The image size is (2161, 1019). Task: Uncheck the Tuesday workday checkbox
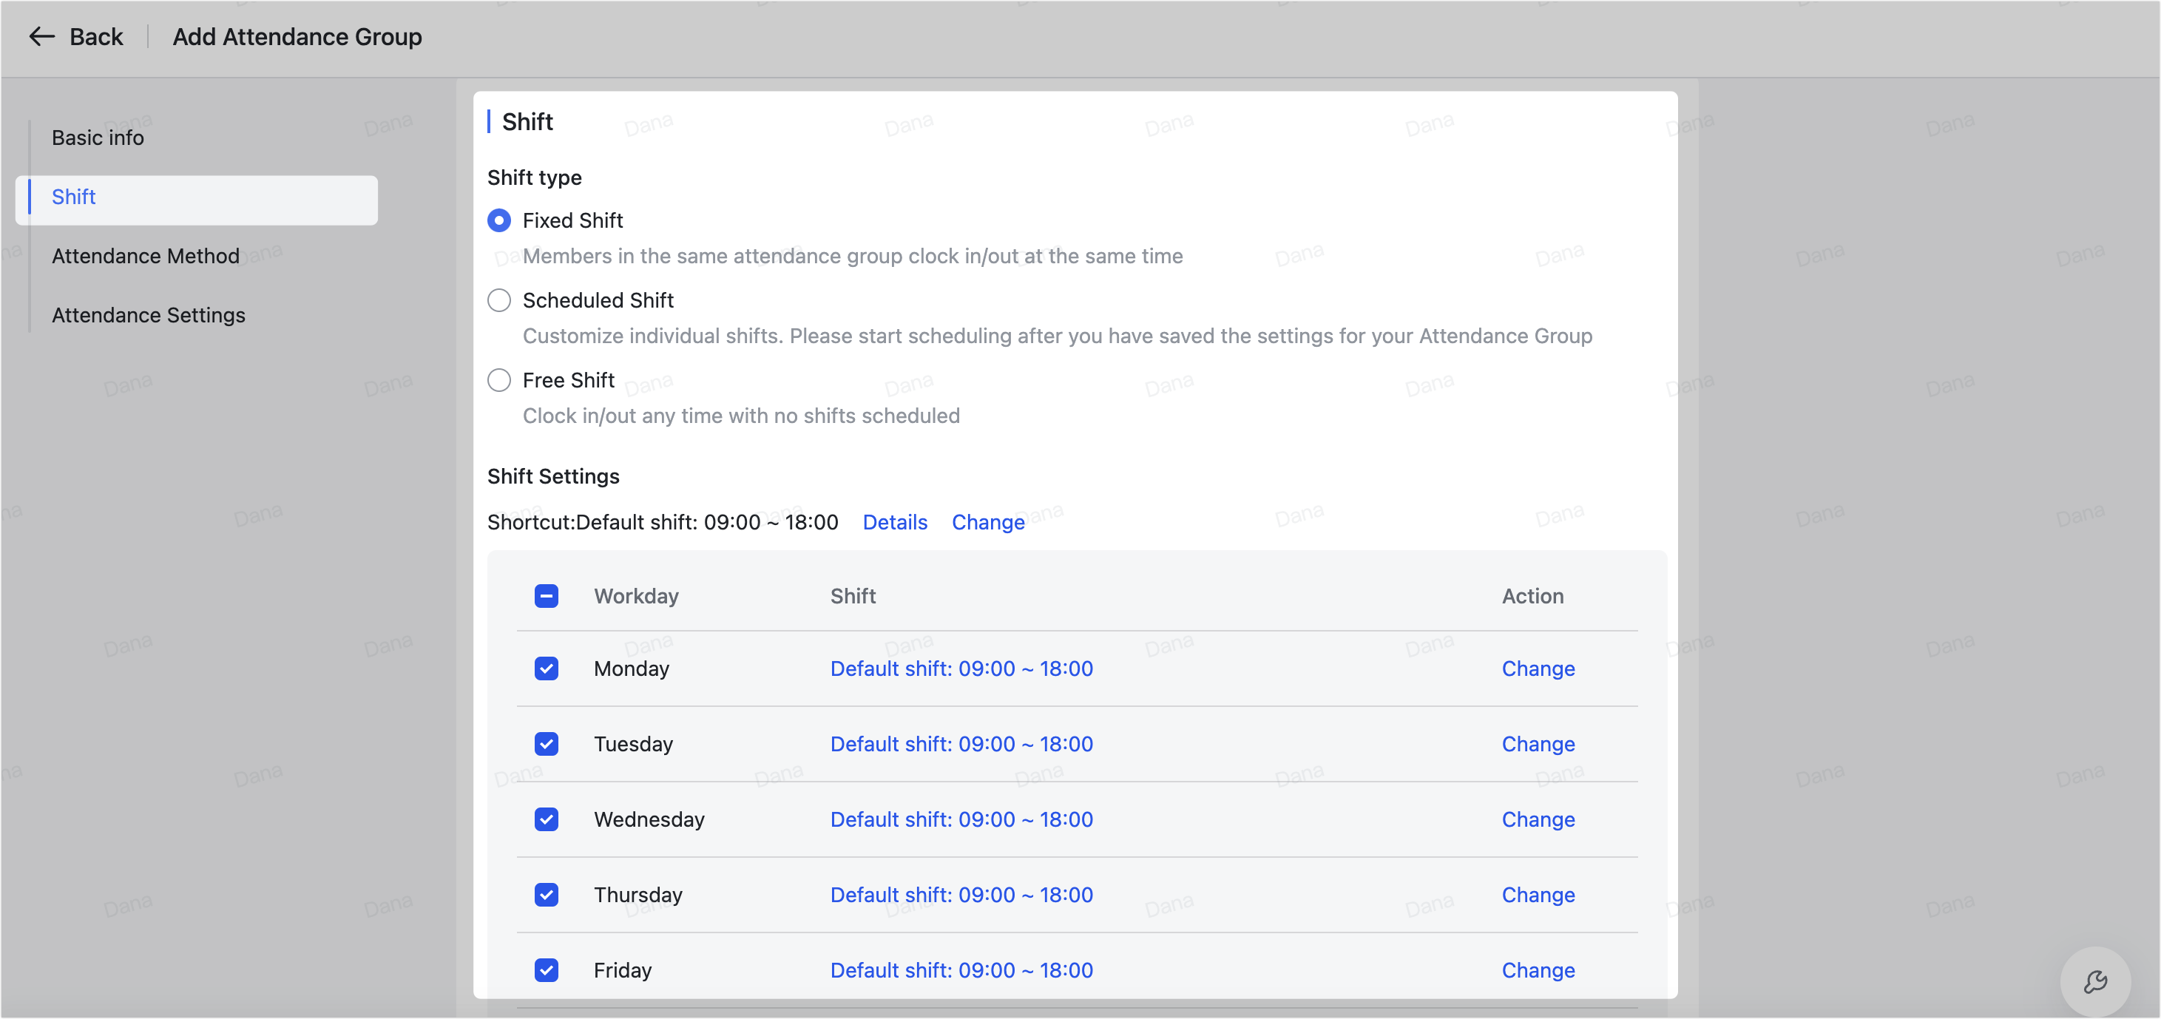coord(546,744)
